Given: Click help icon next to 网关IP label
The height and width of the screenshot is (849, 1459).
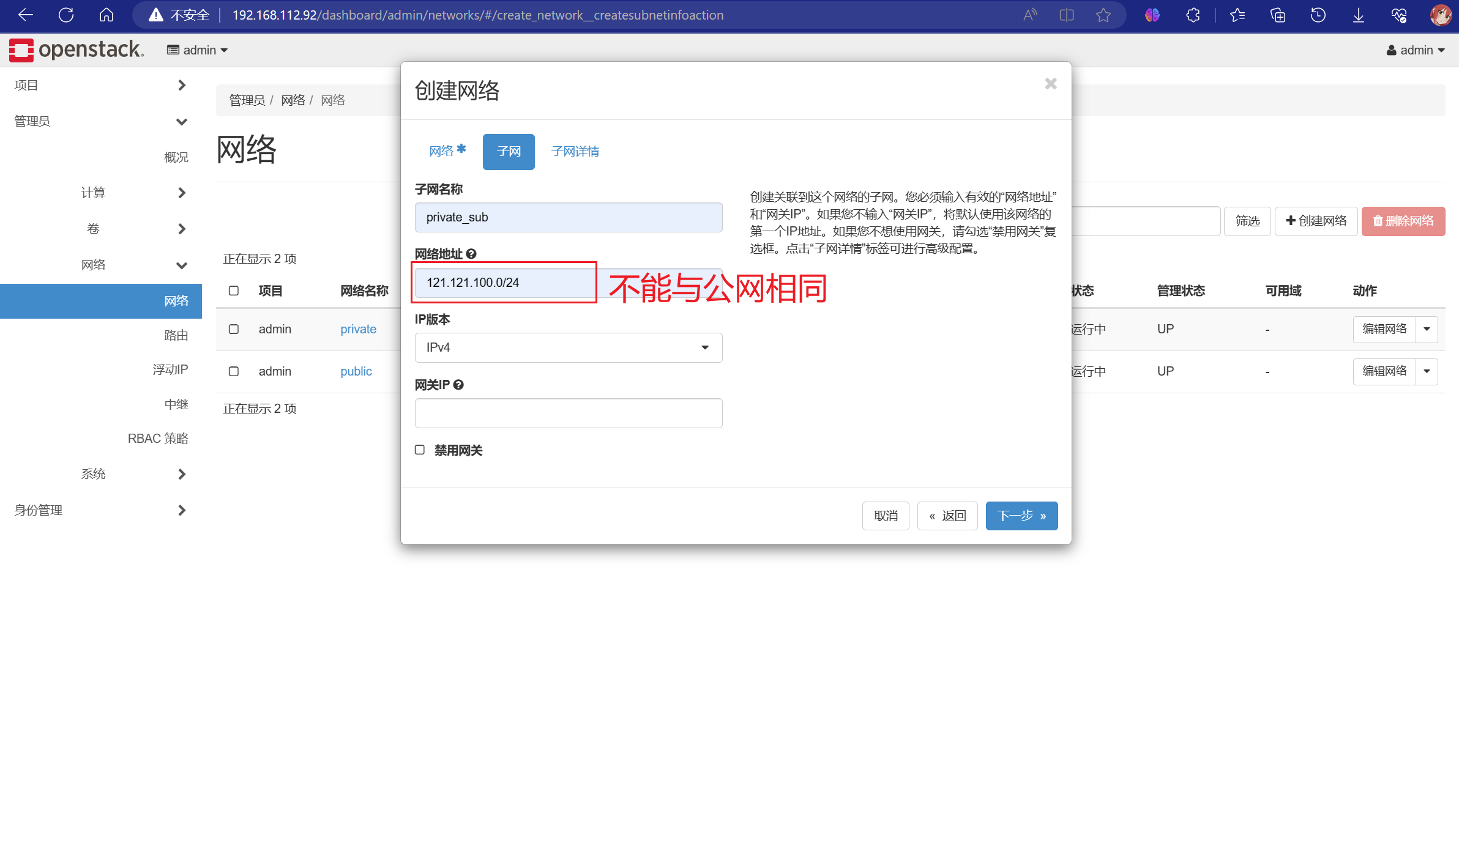Looking at the screenshot, I should pos(458,385).
